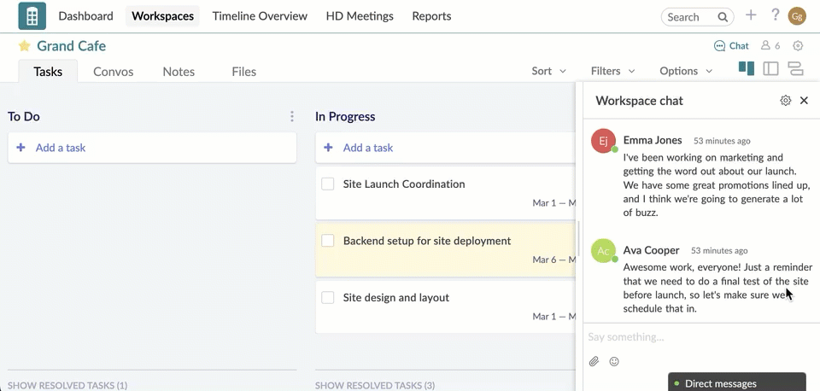Click the plus icon in top bar
820x391 pixels.
751,15
